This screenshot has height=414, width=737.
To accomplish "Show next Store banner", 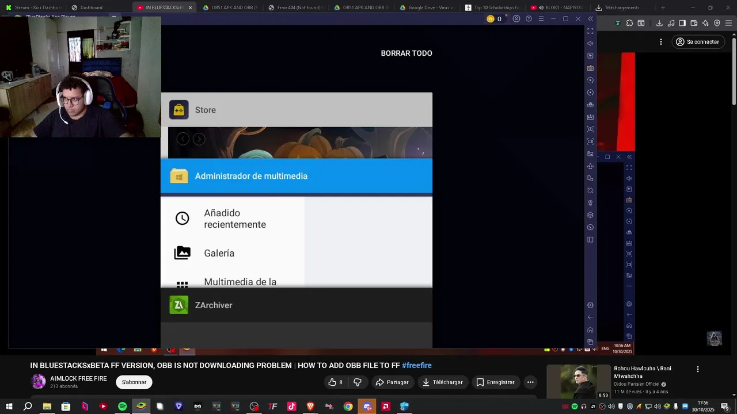I will 199,139.
